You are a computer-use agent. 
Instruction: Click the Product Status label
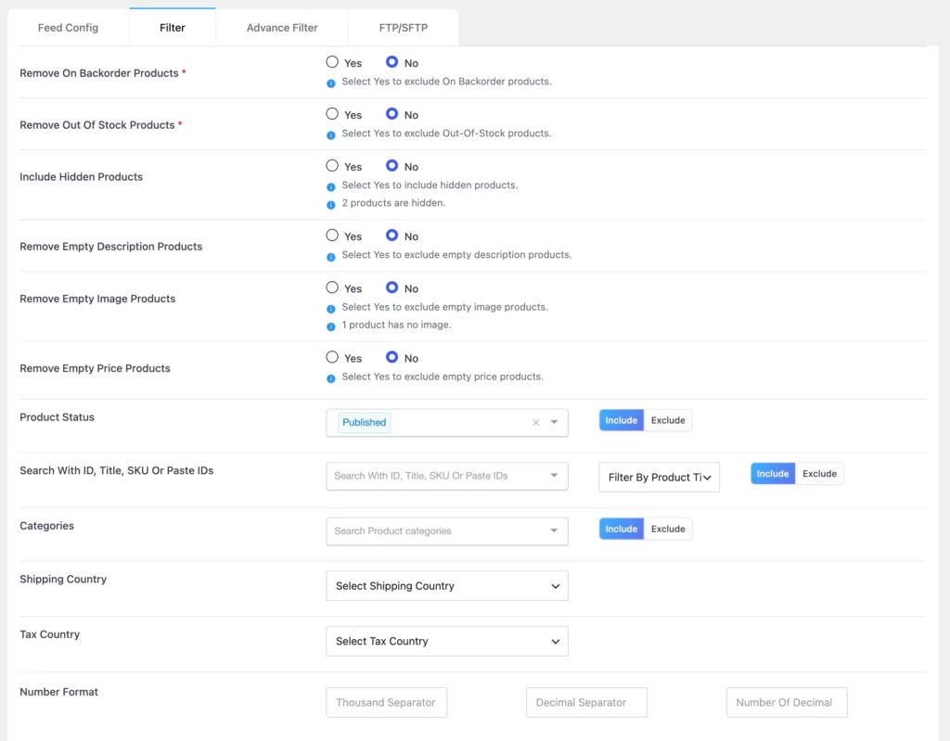click(57, 416)
